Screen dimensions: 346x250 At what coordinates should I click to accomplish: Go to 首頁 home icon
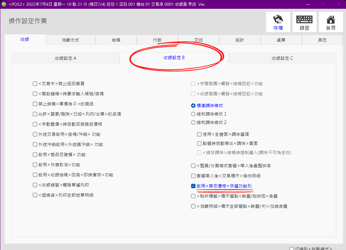coord(330,22)
